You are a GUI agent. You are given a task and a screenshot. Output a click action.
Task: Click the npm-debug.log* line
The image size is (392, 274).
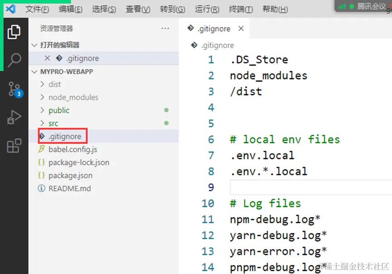(275, 220)
